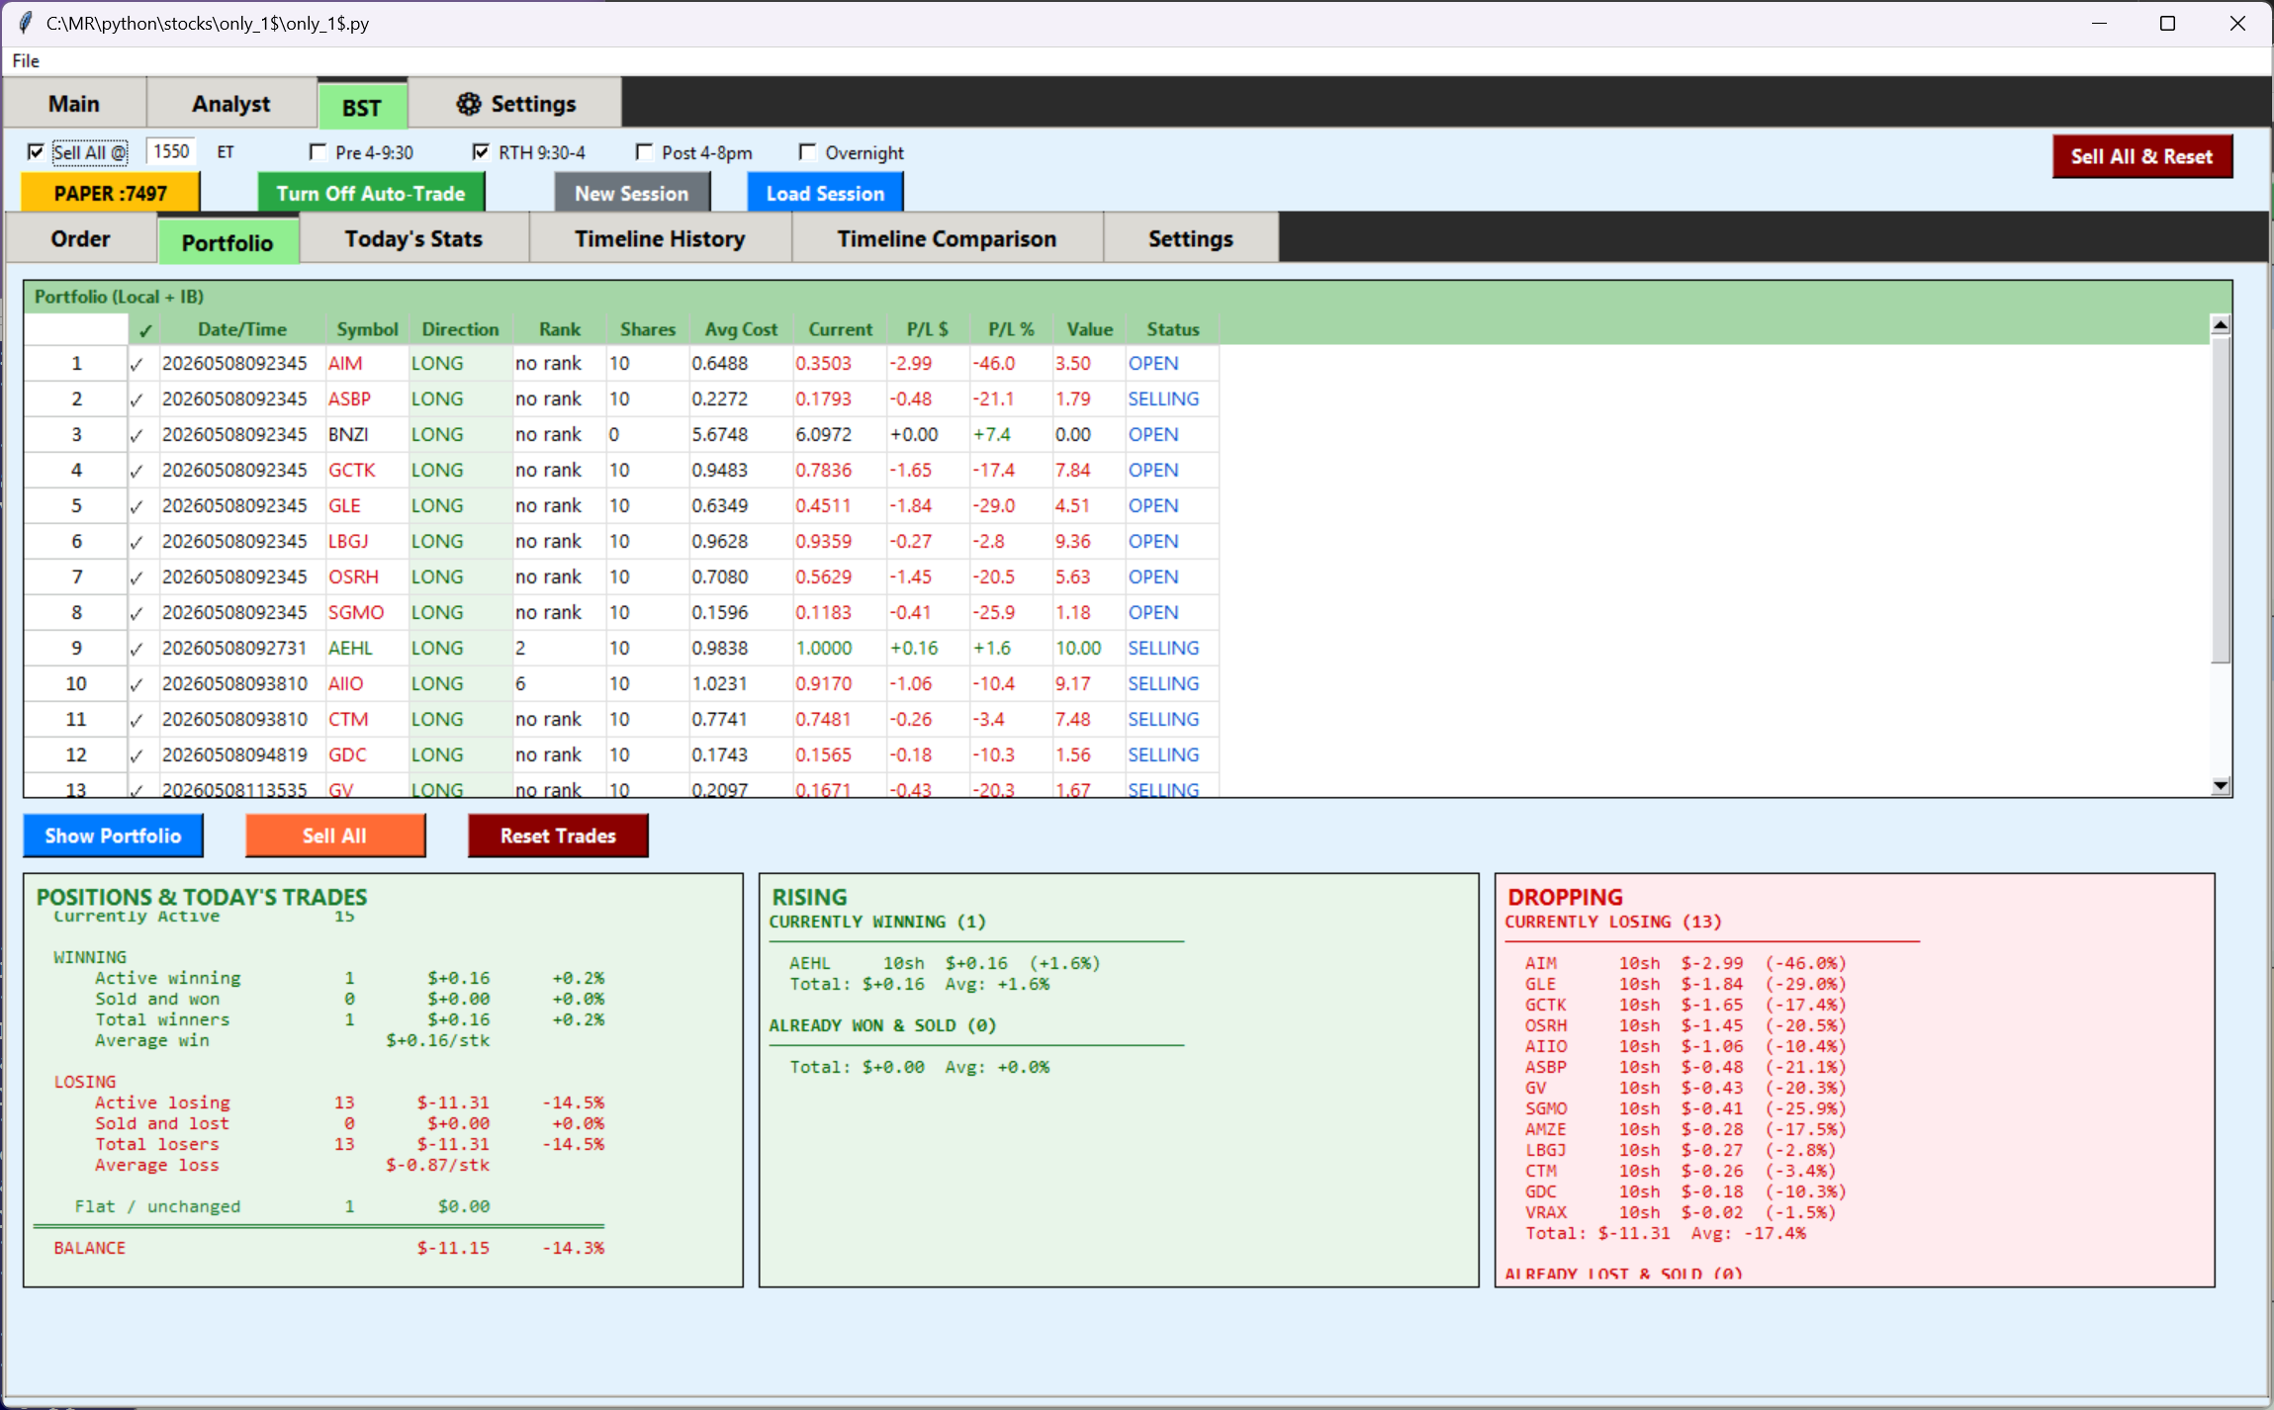This screenshot has height=1410, width=2274.
Task: Toggle the checkmark on the AEHL row
Action: click(x=136, y=649)
